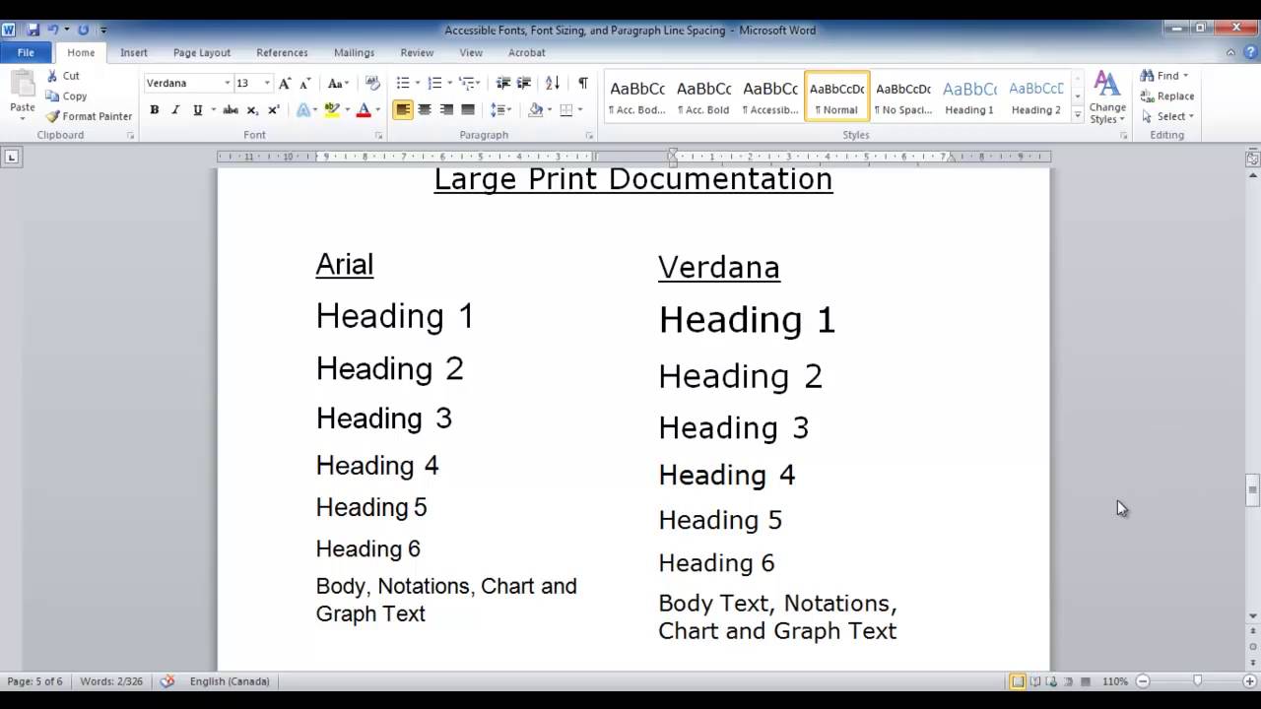Expand the Styles gallery More arrow

point(1078,116)
